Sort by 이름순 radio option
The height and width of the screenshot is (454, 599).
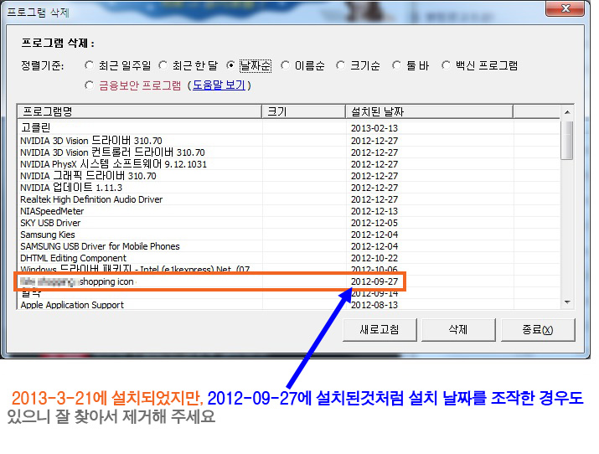tap(286, 65)
